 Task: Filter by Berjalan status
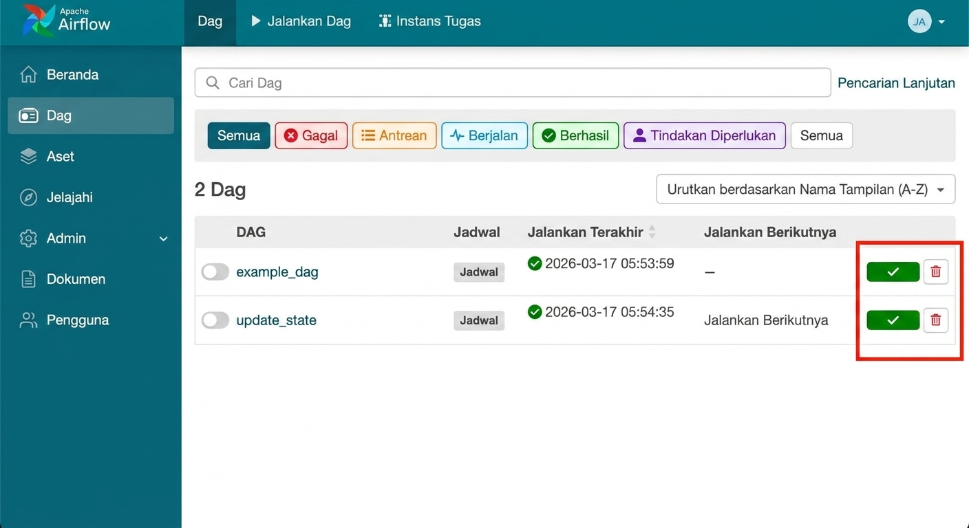pyautogui.click(x=484, y=135)
